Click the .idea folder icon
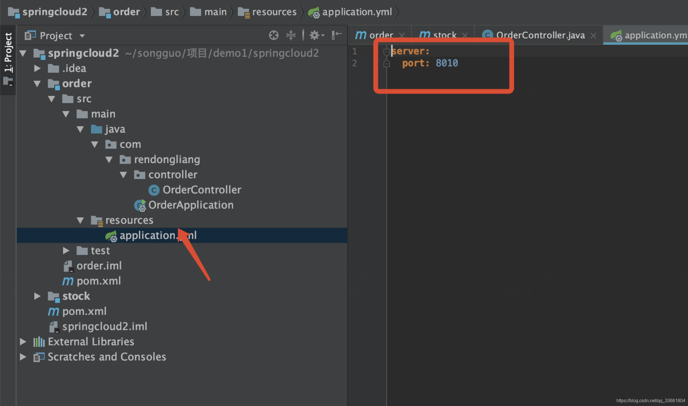688x406 pixels. 54,68
